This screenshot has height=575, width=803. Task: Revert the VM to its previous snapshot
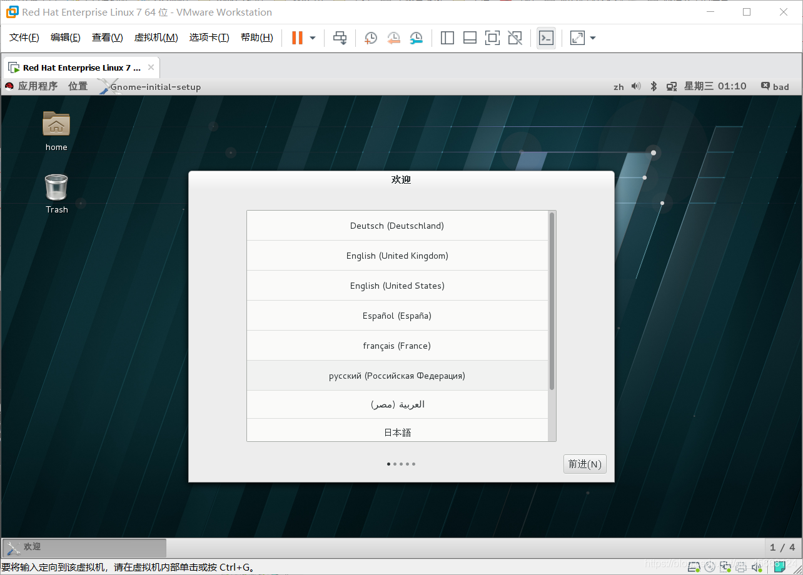point(393,38)
